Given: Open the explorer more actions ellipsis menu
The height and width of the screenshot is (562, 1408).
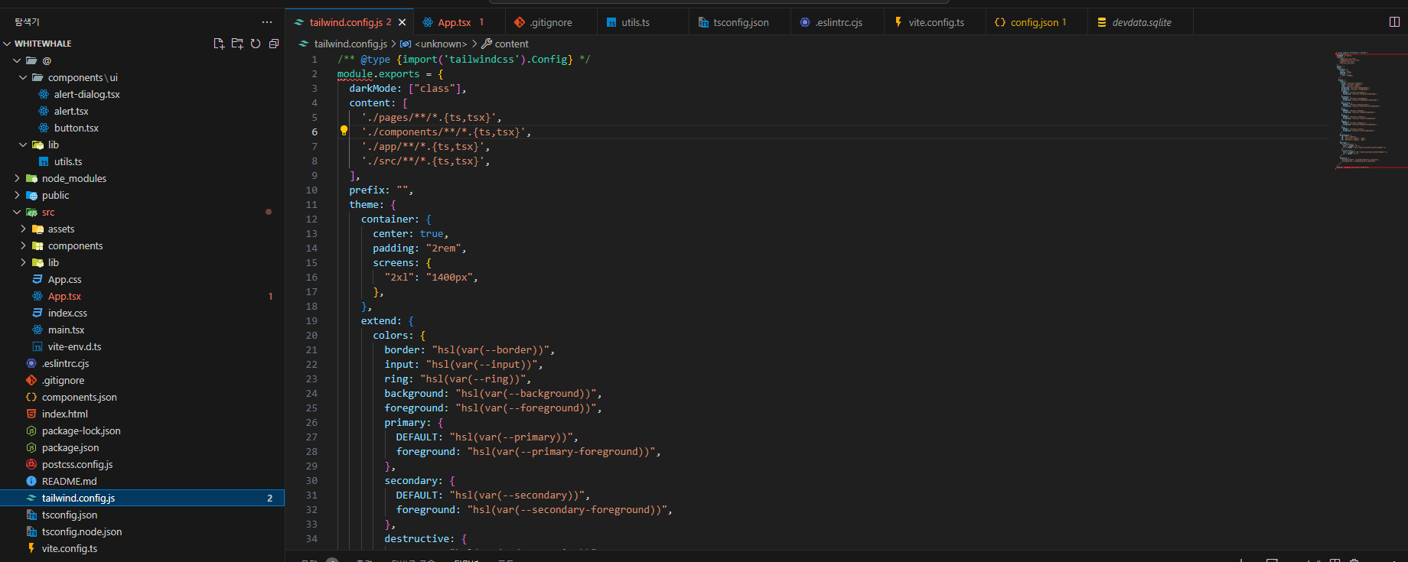Looking at the screenshot, I should 266,22.
